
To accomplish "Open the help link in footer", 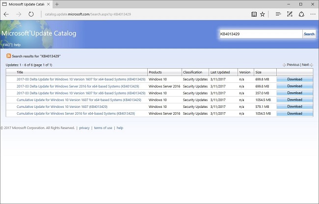I will tap(120, 128).
